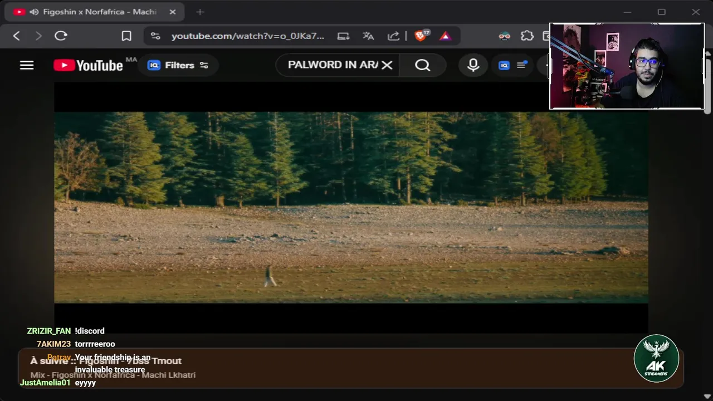Open the browser extensions puzzle icon
This screenshot has width=713, height=401.
[x=527, y=36]
